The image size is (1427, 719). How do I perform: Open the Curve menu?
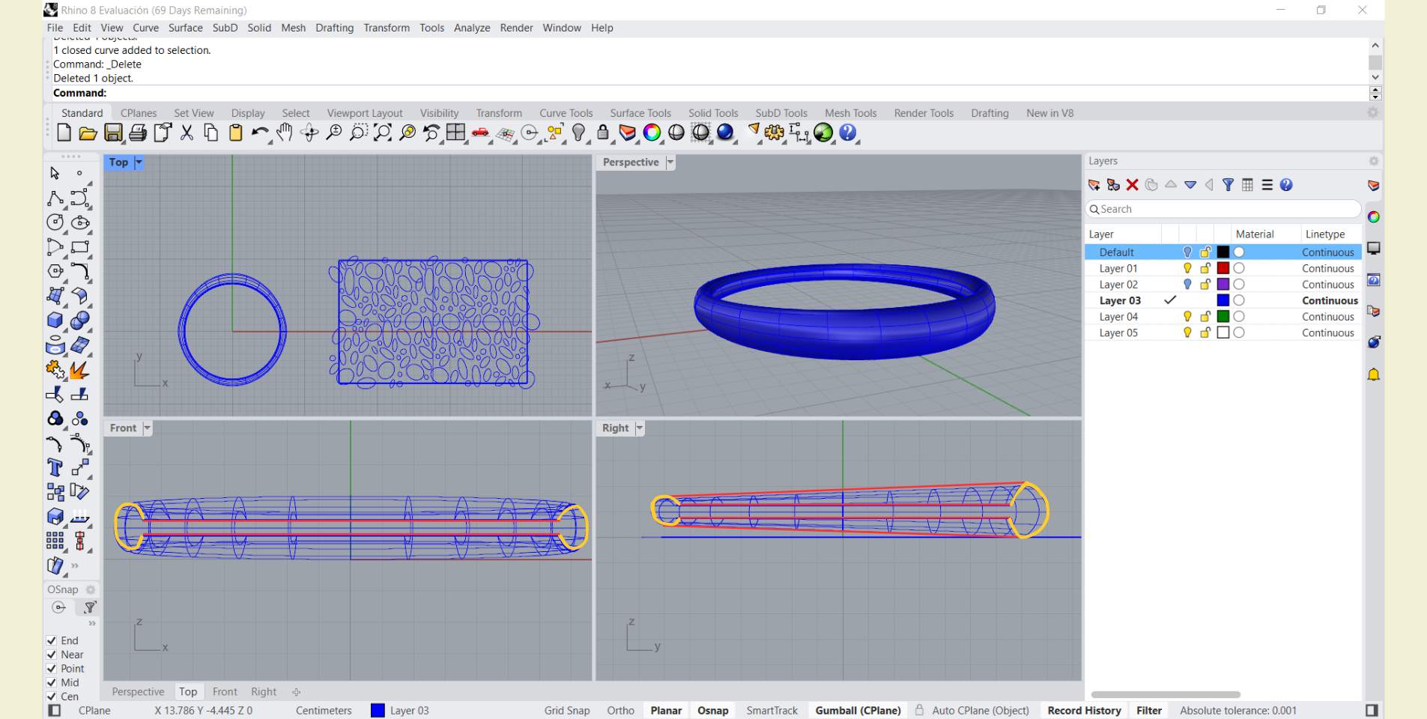145,28
